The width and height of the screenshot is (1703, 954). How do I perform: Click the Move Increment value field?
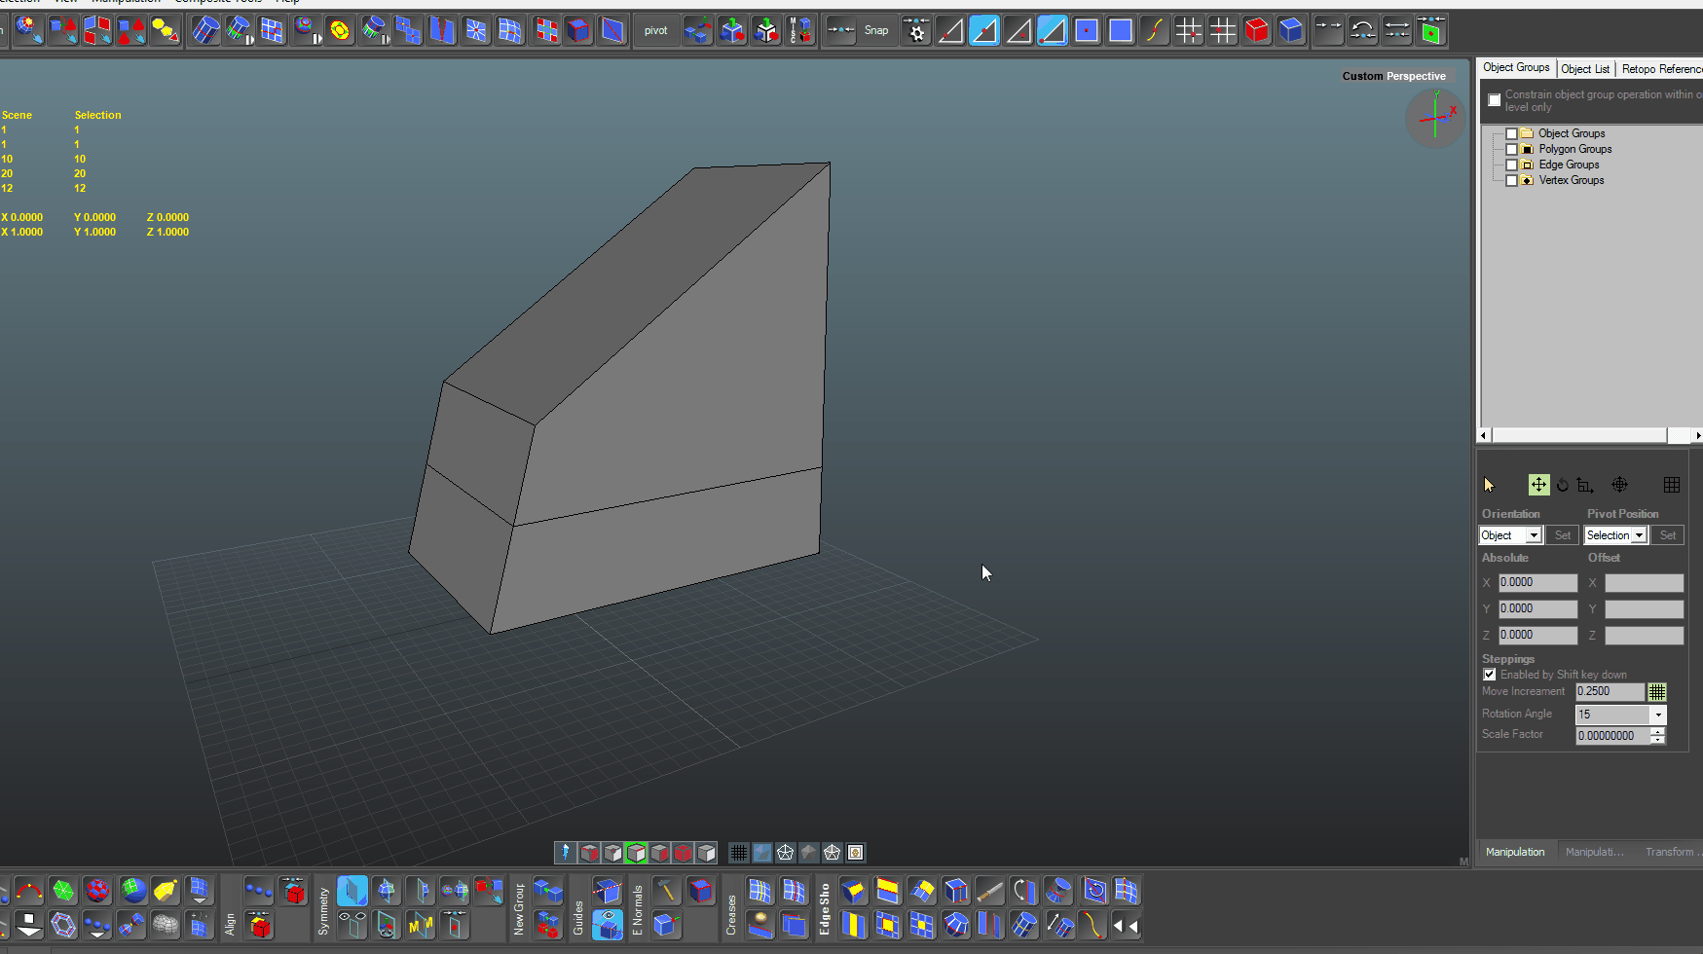[x=1609, y=691]
